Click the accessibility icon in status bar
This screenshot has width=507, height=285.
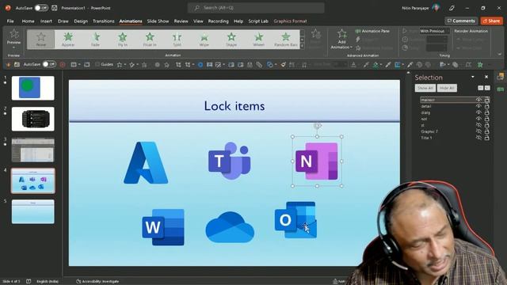point(78,282)
